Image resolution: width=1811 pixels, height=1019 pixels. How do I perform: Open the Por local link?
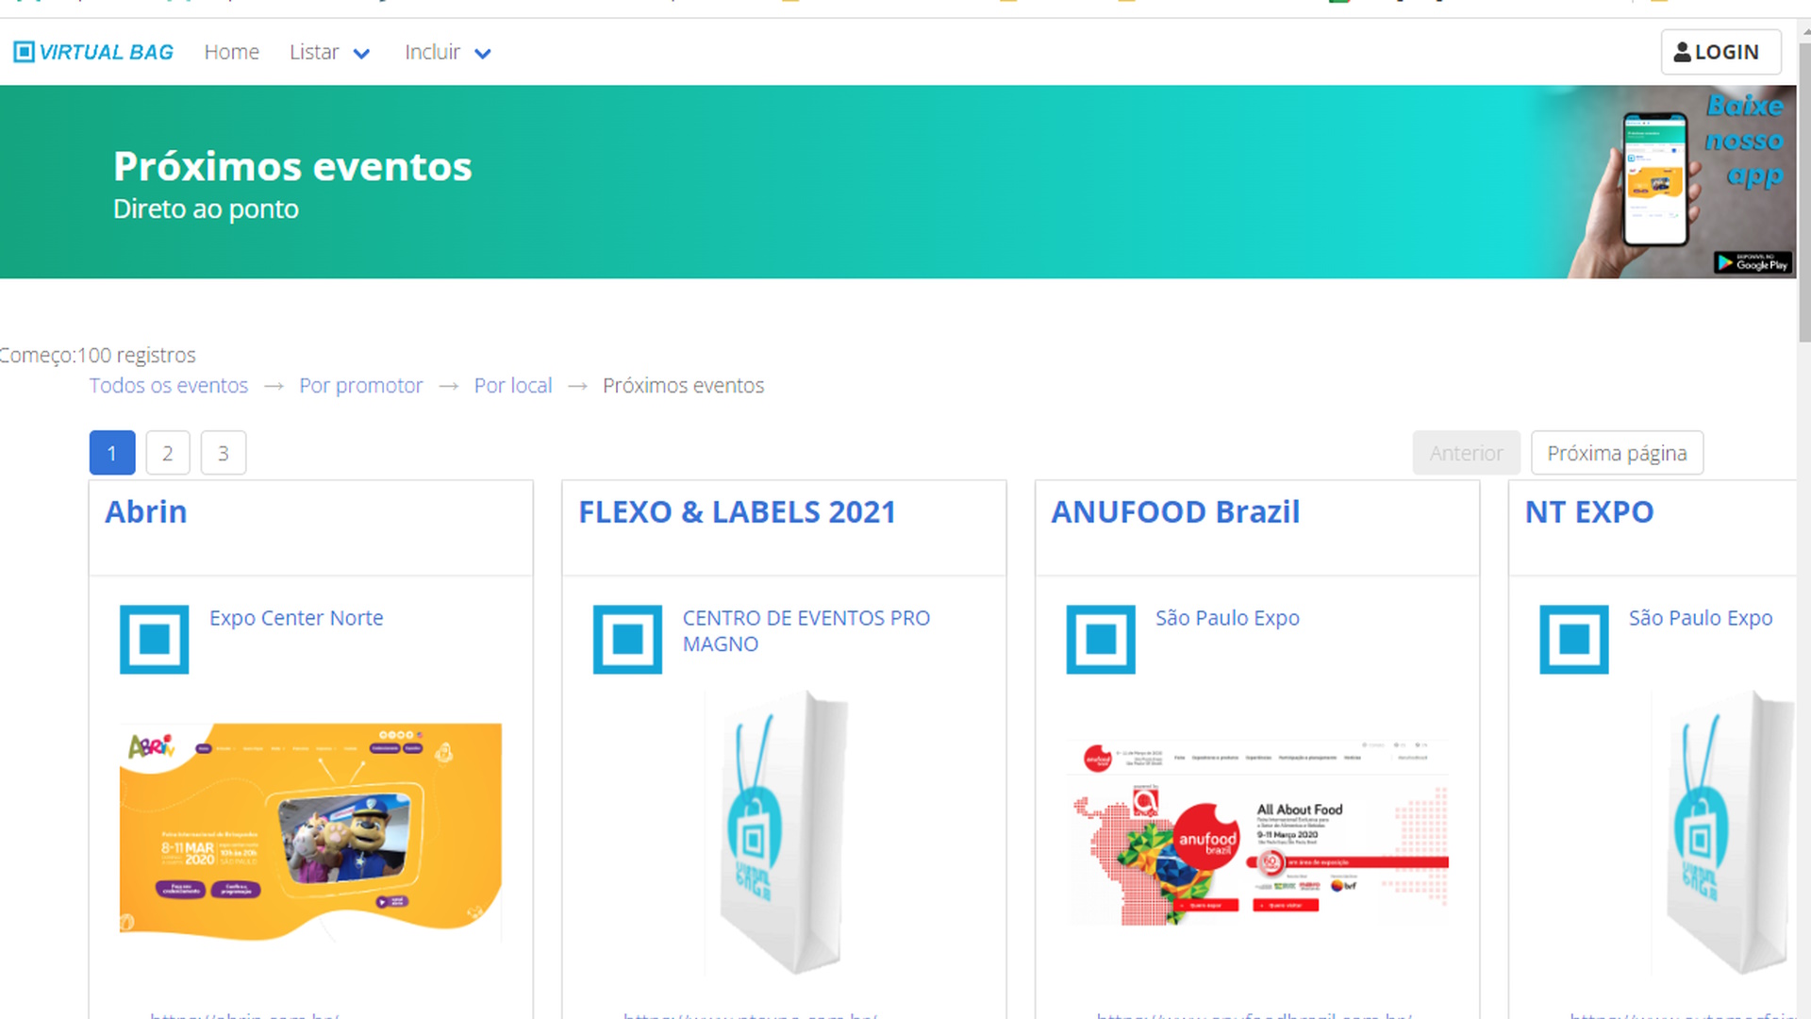click(512, 386)
